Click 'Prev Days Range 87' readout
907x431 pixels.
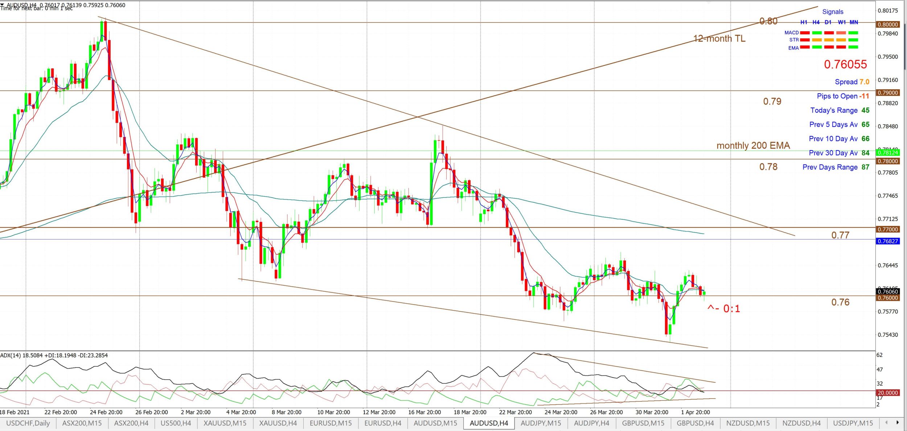point(836,167)
